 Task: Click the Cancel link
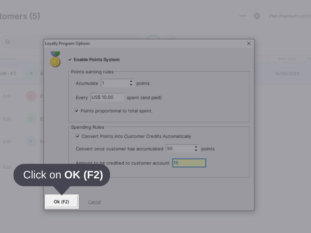click(x=94, y=201)
